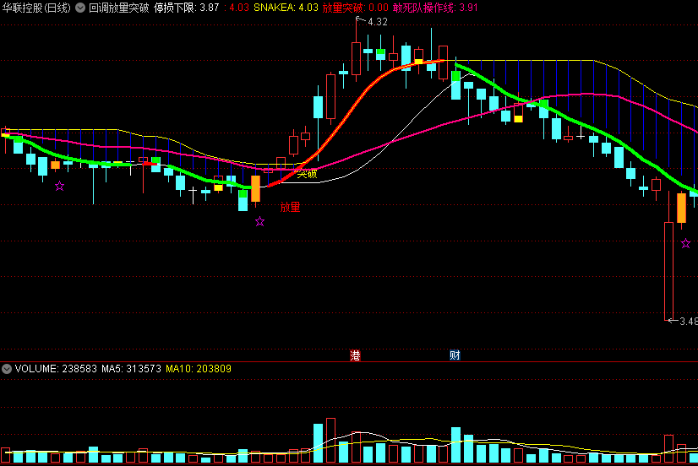This screenshot has height=466, width=698.
Task: Select the 停损下限: 3.87 readout
Action: coord(187,8)
